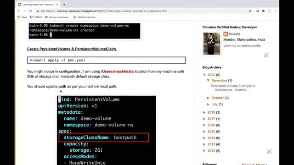The image size is (294, 165).
Task: Reload the page with the refresh icon
Action: (30, 11)
